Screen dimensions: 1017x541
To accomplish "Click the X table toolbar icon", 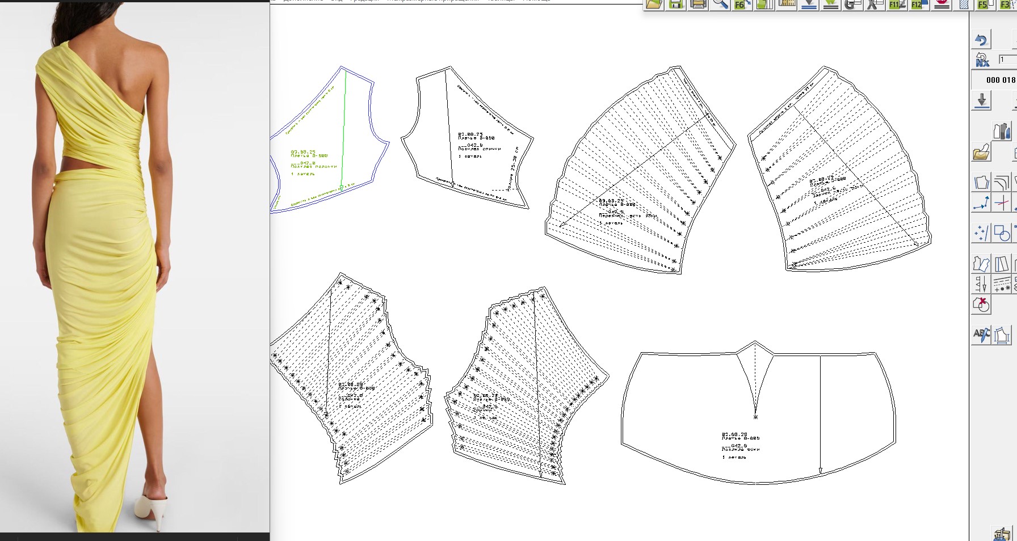I will tap(875, 5).
